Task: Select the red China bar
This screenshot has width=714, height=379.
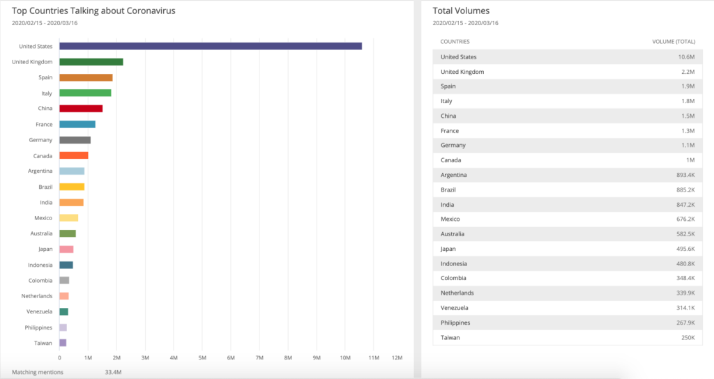Action: click(x=81, y=108)
